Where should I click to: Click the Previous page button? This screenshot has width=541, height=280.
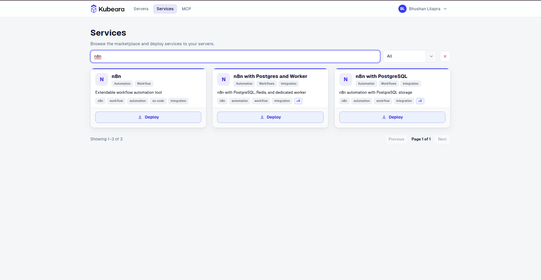(x=396, y=139)
